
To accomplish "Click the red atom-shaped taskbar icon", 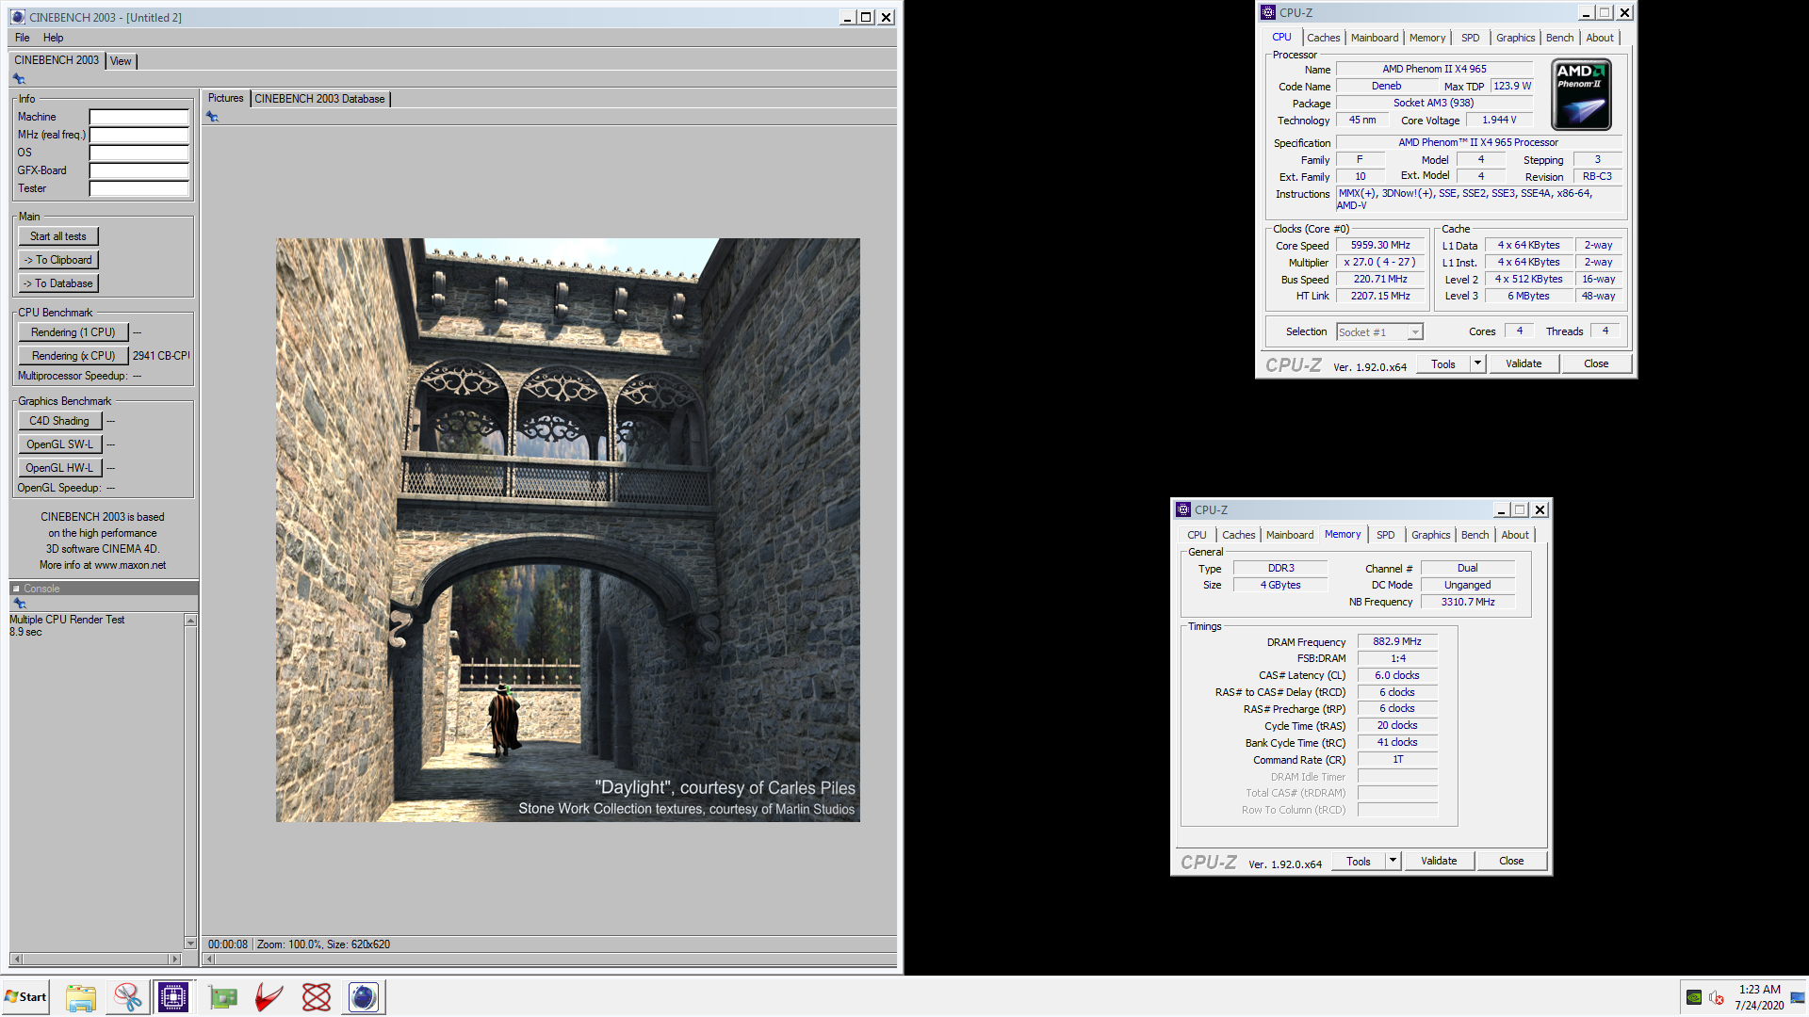I will [x=317, y=997].
